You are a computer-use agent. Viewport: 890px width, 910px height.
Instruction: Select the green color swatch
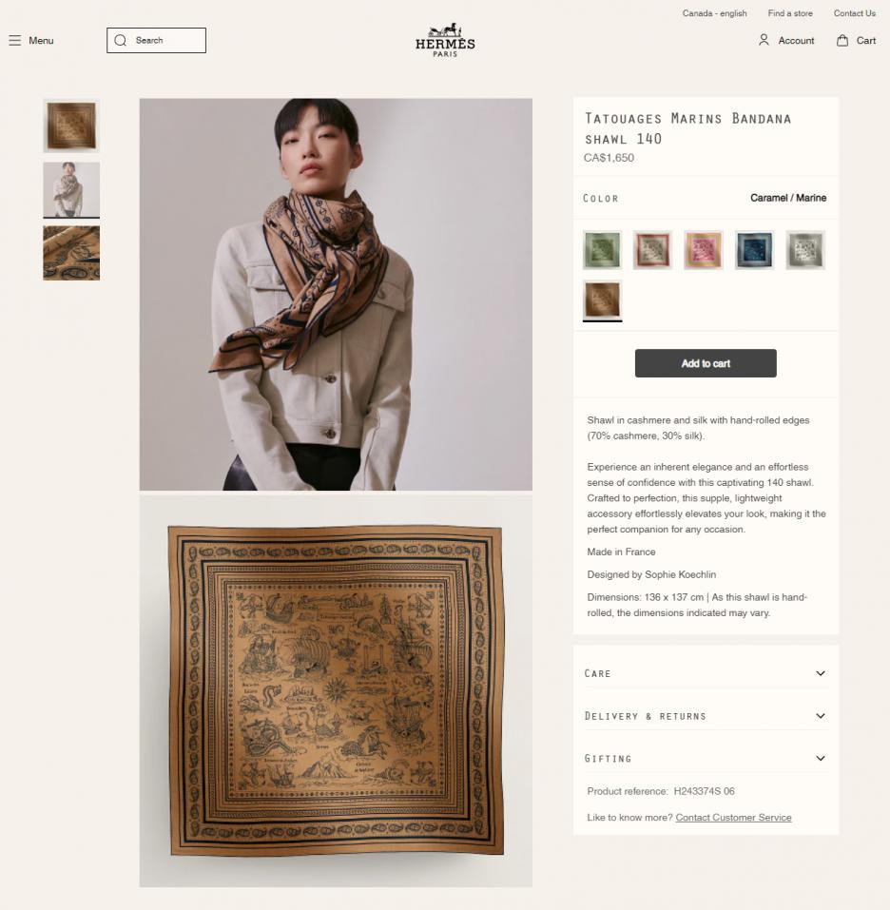tap(602, 249)
